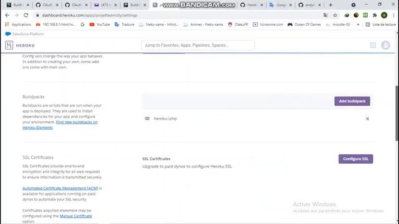This screenshot has width=399, height=224.
Task: Click the address bar URL
Action: pos(90,15)
